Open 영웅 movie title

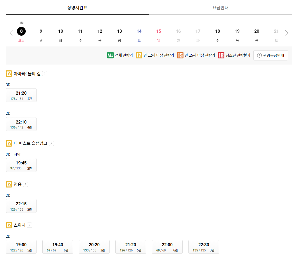click(x=18, y=184)
